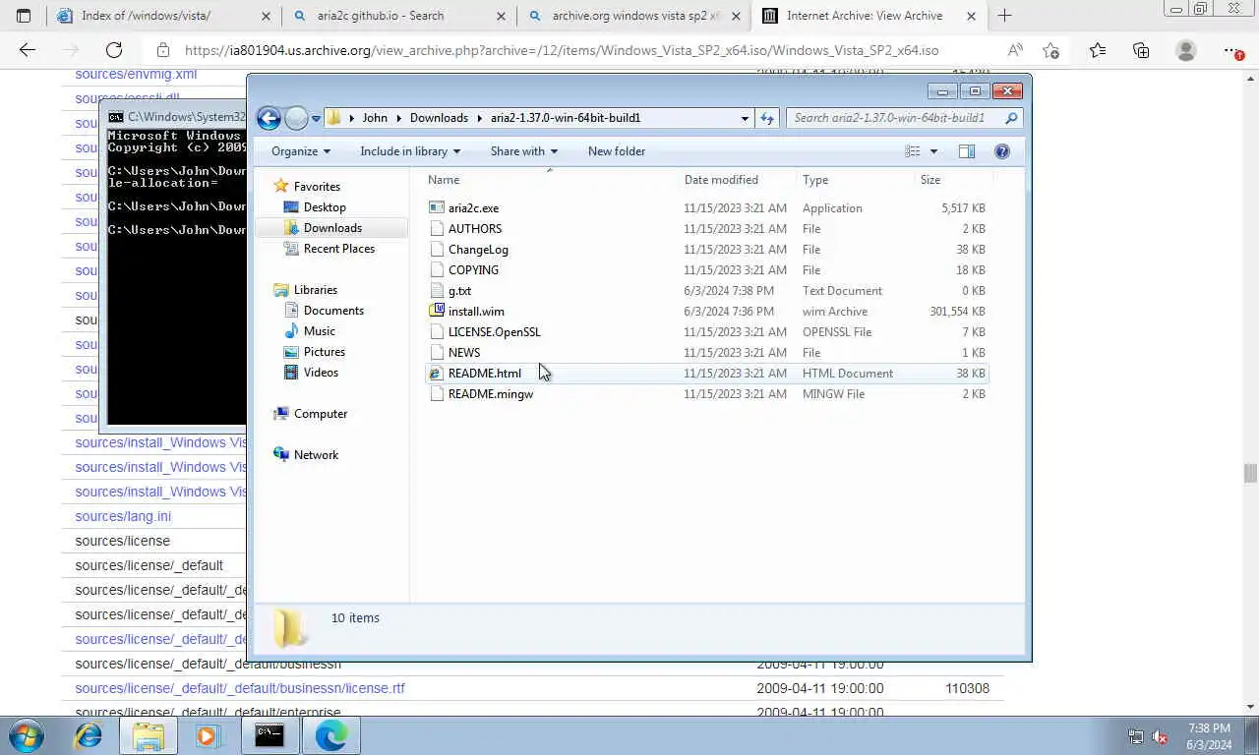Click the browser back arrow

28,50
